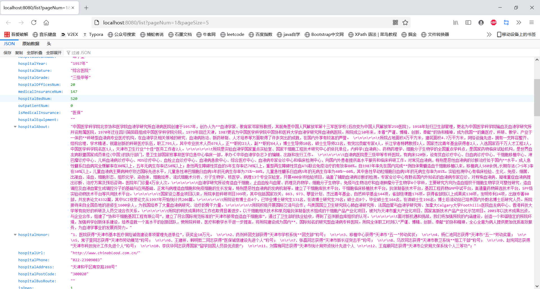Show QR code for this page

395,22
